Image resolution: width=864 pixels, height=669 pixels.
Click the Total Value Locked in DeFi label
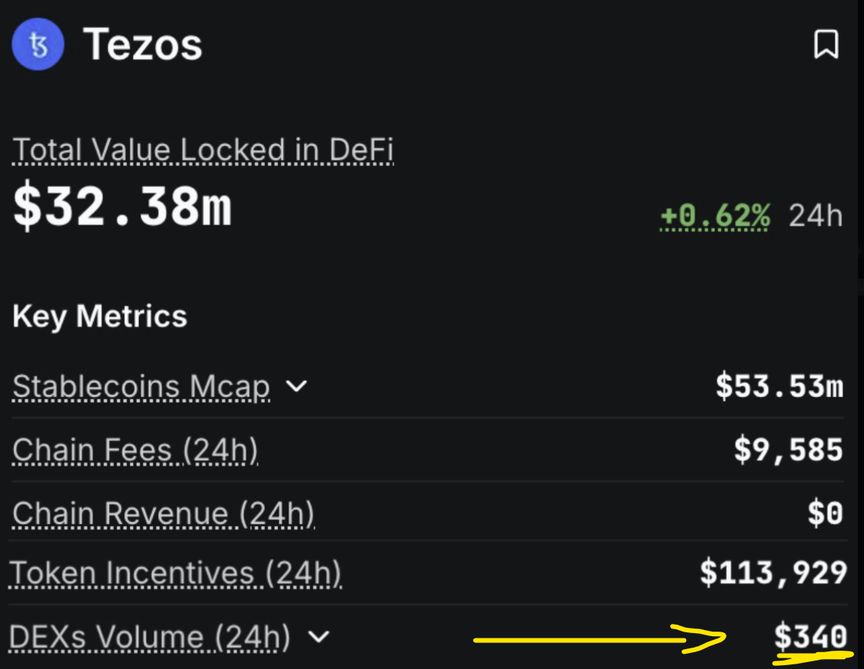coord(203,150)
